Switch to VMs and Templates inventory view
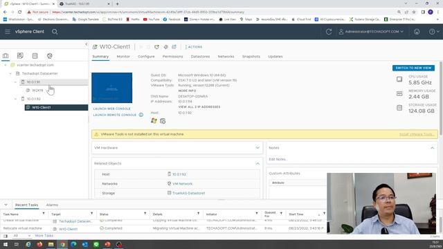The width and height of the screenshot is (443, 249). (x=20, y=55)
